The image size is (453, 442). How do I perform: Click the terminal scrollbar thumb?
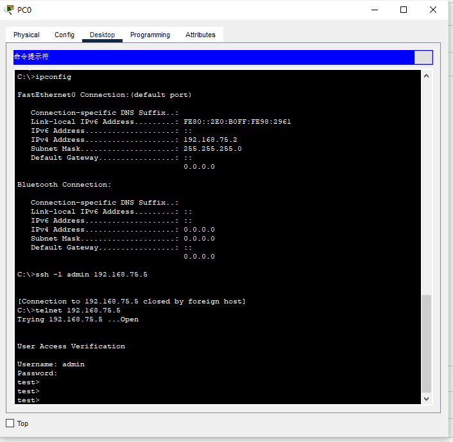[426, 343]
